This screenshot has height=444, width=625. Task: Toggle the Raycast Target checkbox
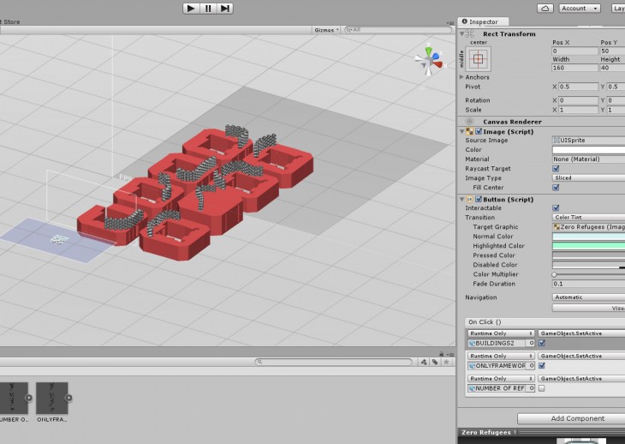coord(556,169)
